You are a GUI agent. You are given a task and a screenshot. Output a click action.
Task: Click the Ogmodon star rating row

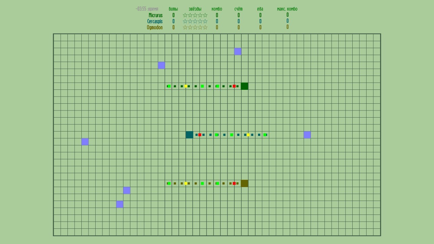click(x=195, y=27)
